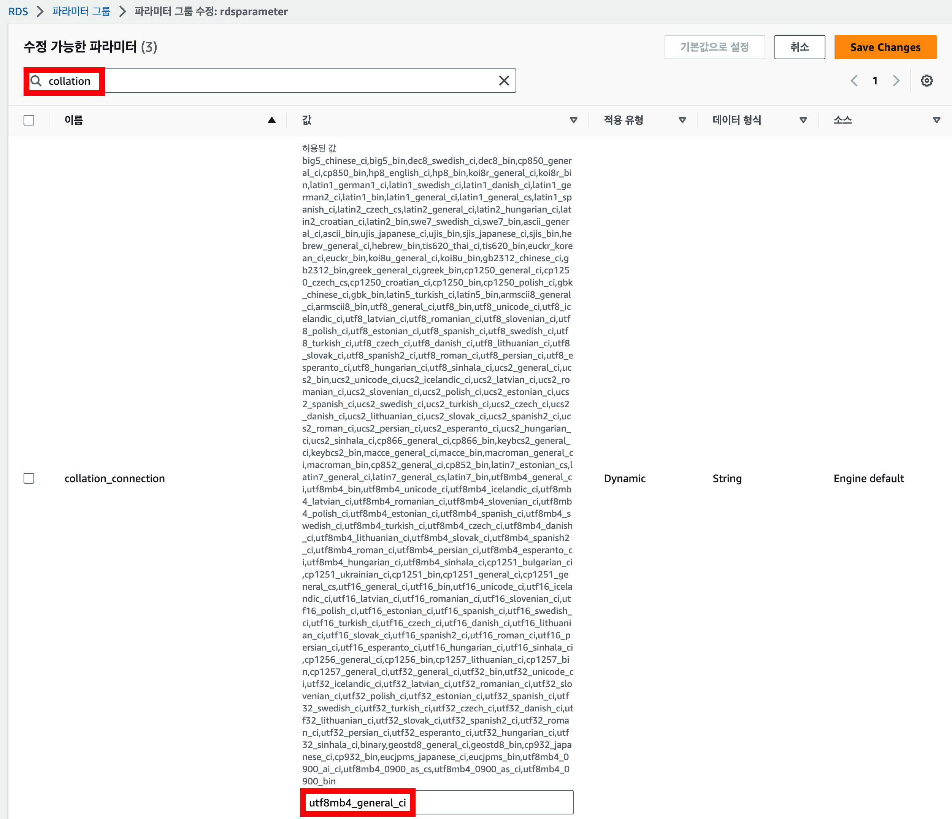Image resolution: width=952 pixels, height=819 pixels.
Task: Navigate to RDS breadcrumb link
Action: (x=18, y=11)
